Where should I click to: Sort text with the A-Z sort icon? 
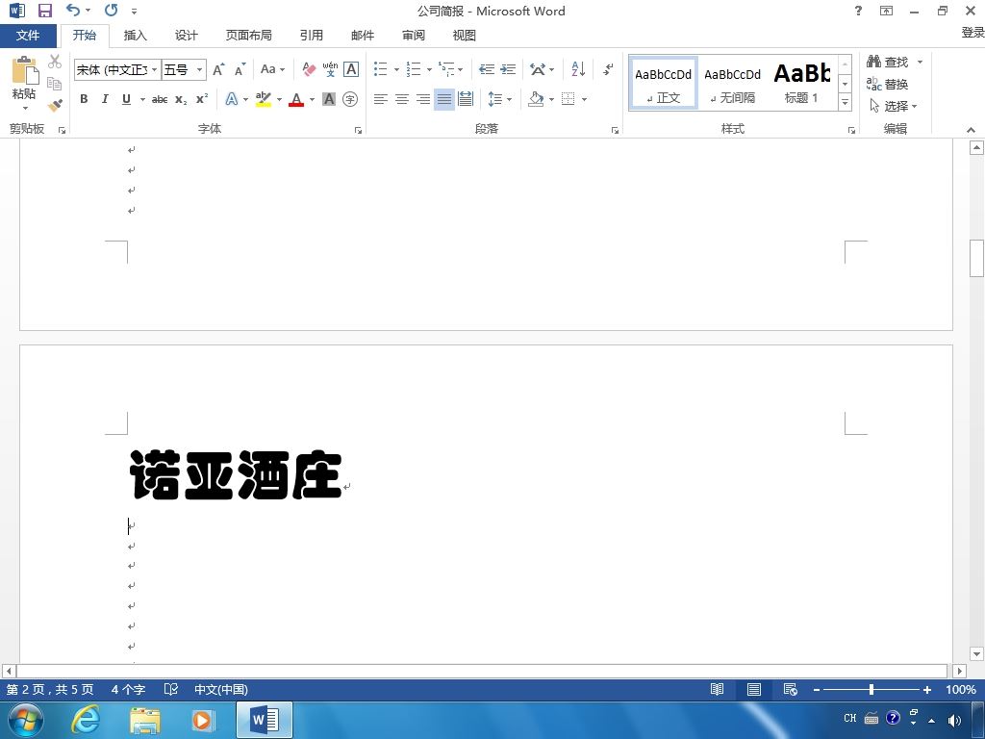pyautogui.click(x=578, y=69)
